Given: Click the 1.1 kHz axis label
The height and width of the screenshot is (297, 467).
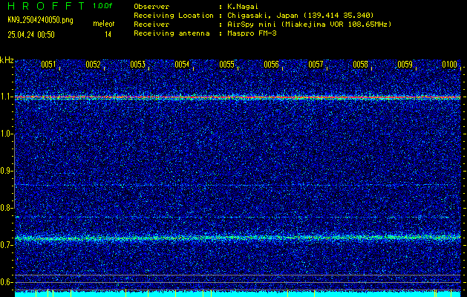Looking at the screenshot, I should coord(5,97).
